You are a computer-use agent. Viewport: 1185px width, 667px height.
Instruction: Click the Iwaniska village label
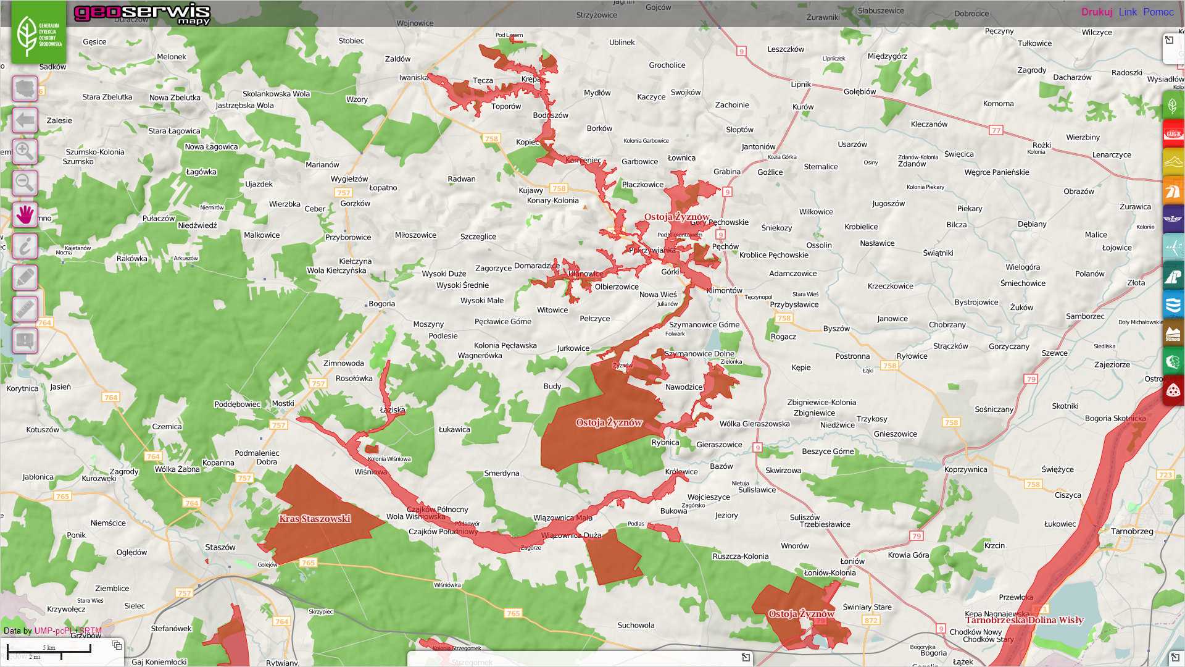414,78
